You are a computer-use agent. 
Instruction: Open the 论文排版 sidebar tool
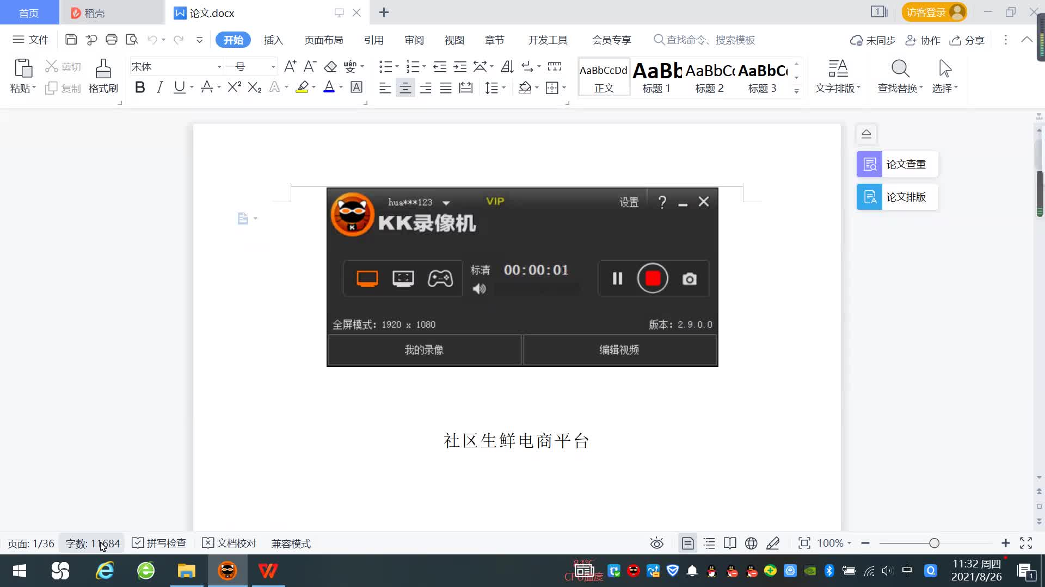coord(898,197)
